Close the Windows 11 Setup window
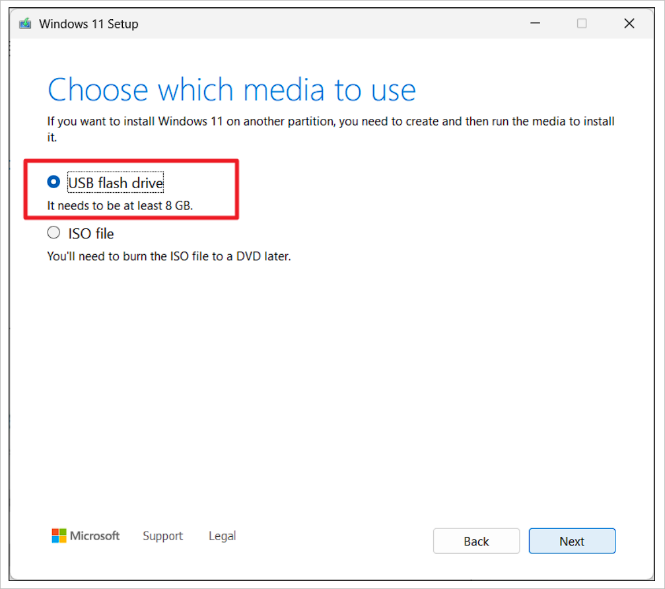This screenshot has width=665, height=589. [629, 23]
